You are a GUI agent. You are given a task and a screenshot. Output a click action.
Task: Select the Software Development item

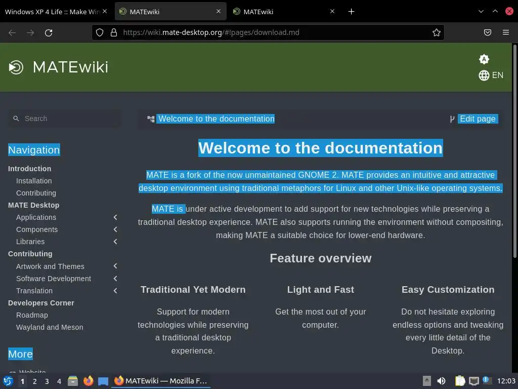click(x=54, y=279)
